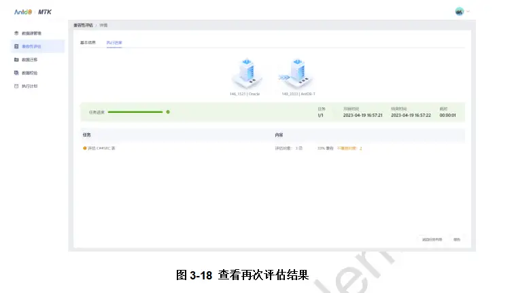Image resolution: width=514 pixels, height=293 pixels.
Task: Click the orange incompatible objects tag
Action: coord(349,148)
